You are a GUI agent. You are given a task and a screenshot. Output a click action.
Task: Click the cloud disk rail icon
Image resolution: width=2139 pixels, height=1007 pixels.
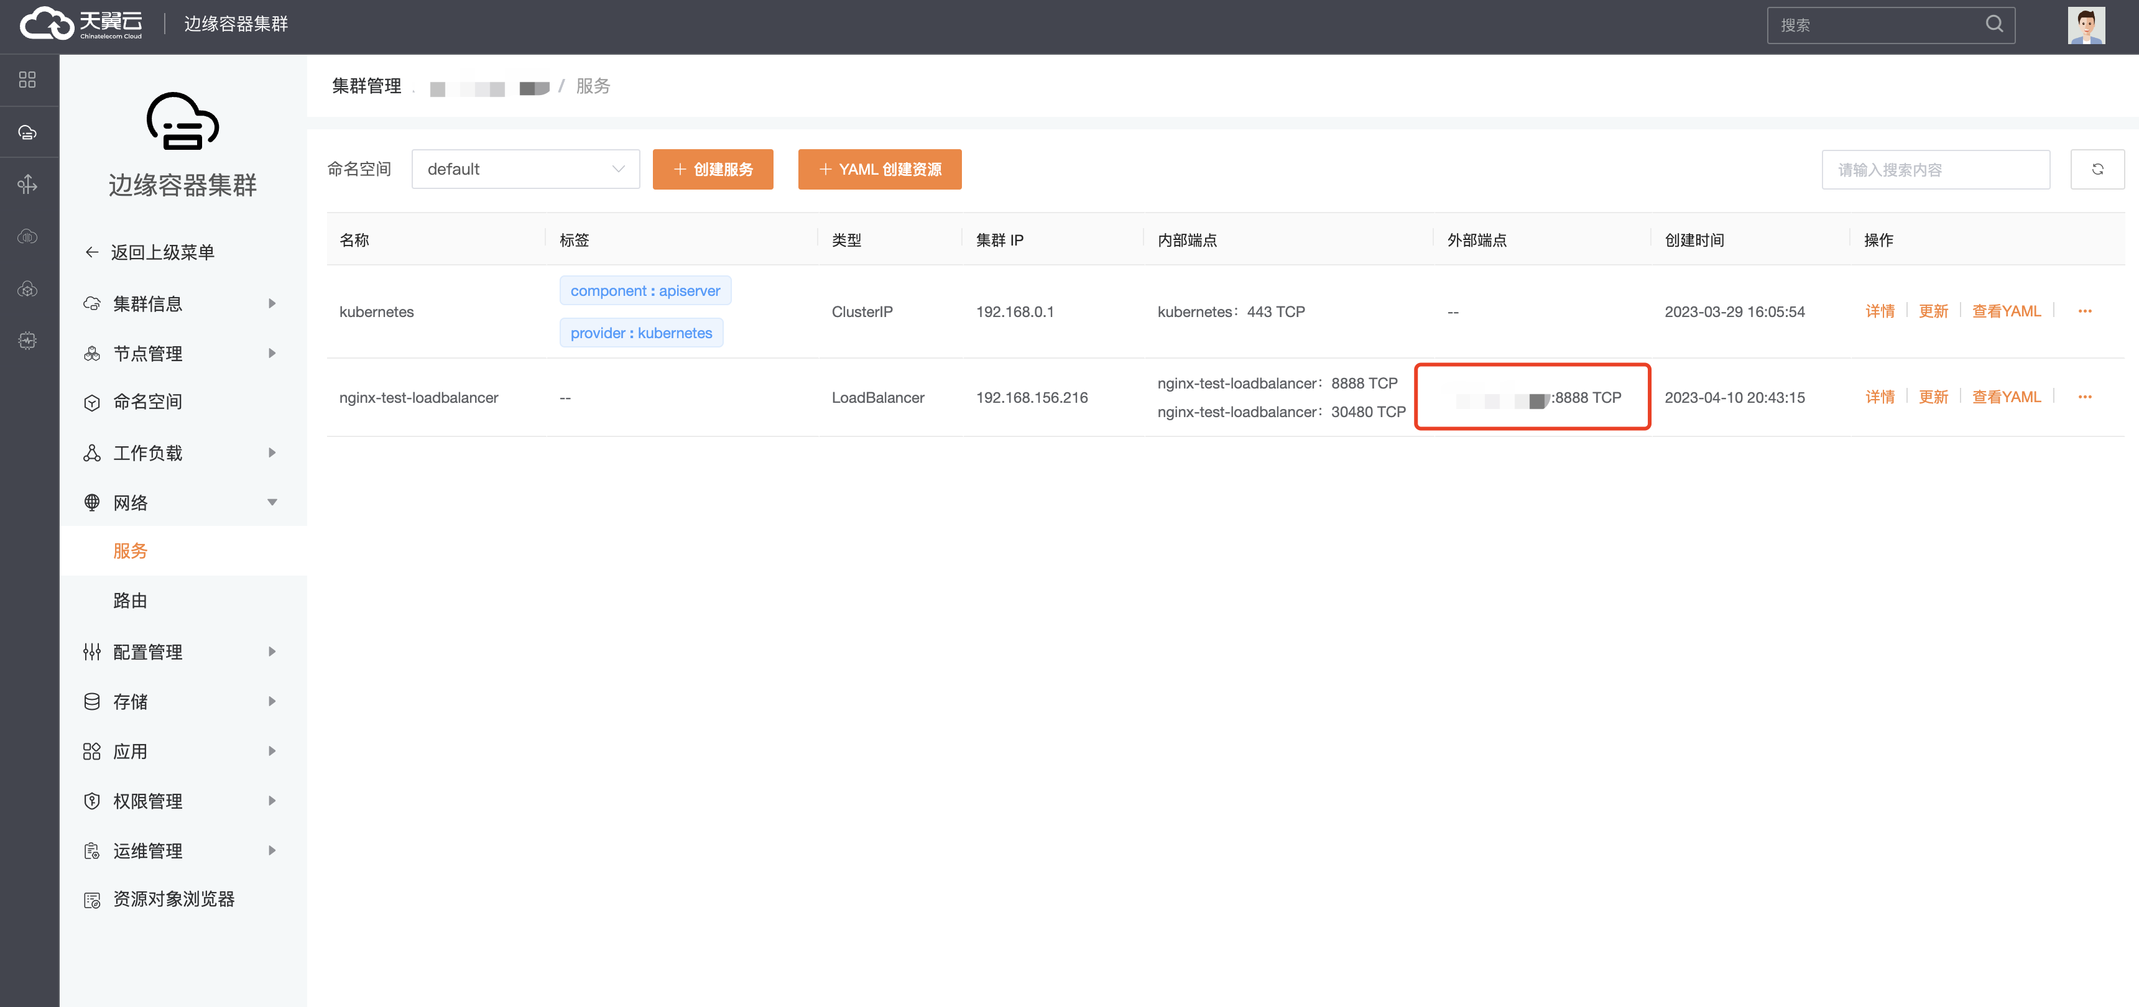(x=27, y=237)
